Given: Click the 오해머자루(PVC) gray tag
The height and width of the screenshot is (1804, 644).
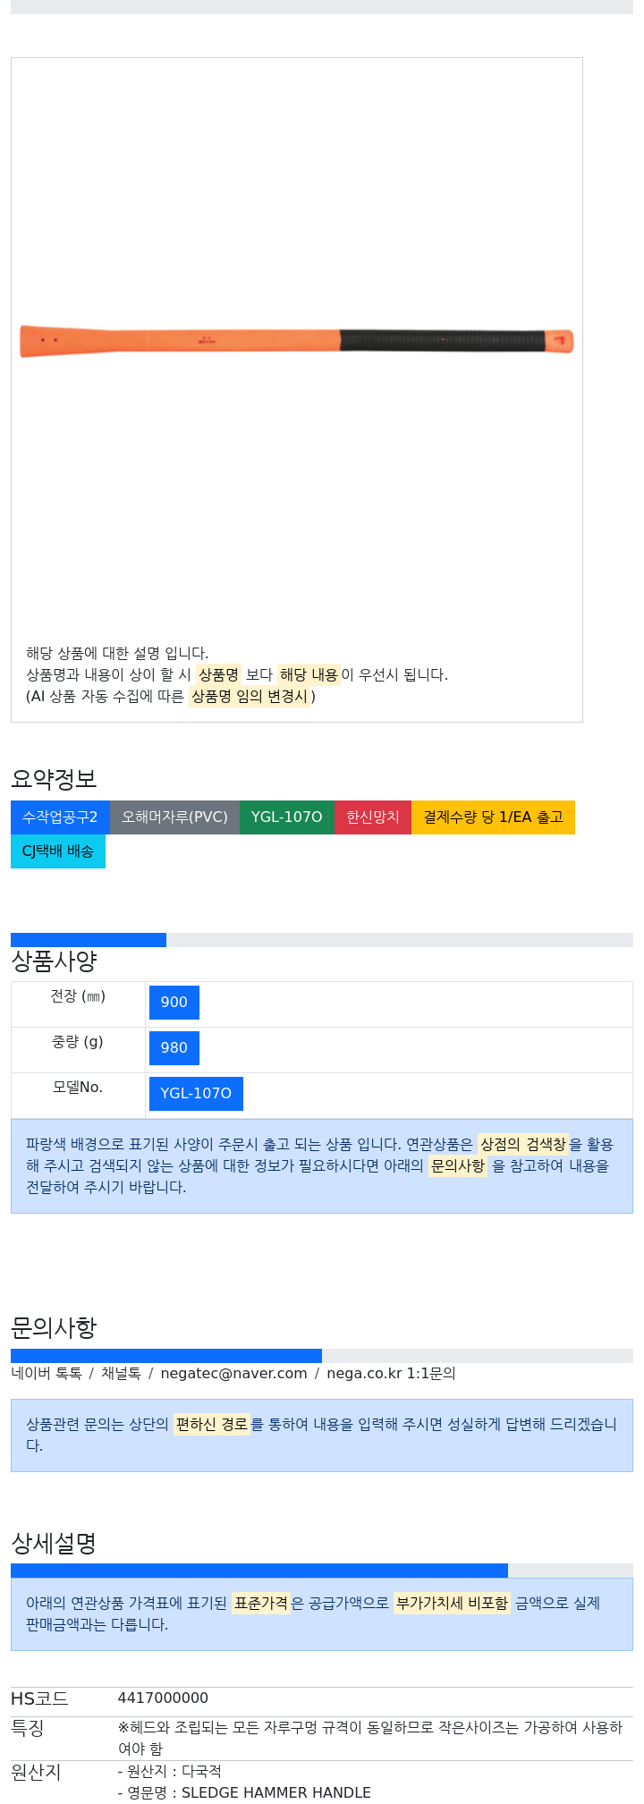Looking at the screenshot, I should coord(174,817).
